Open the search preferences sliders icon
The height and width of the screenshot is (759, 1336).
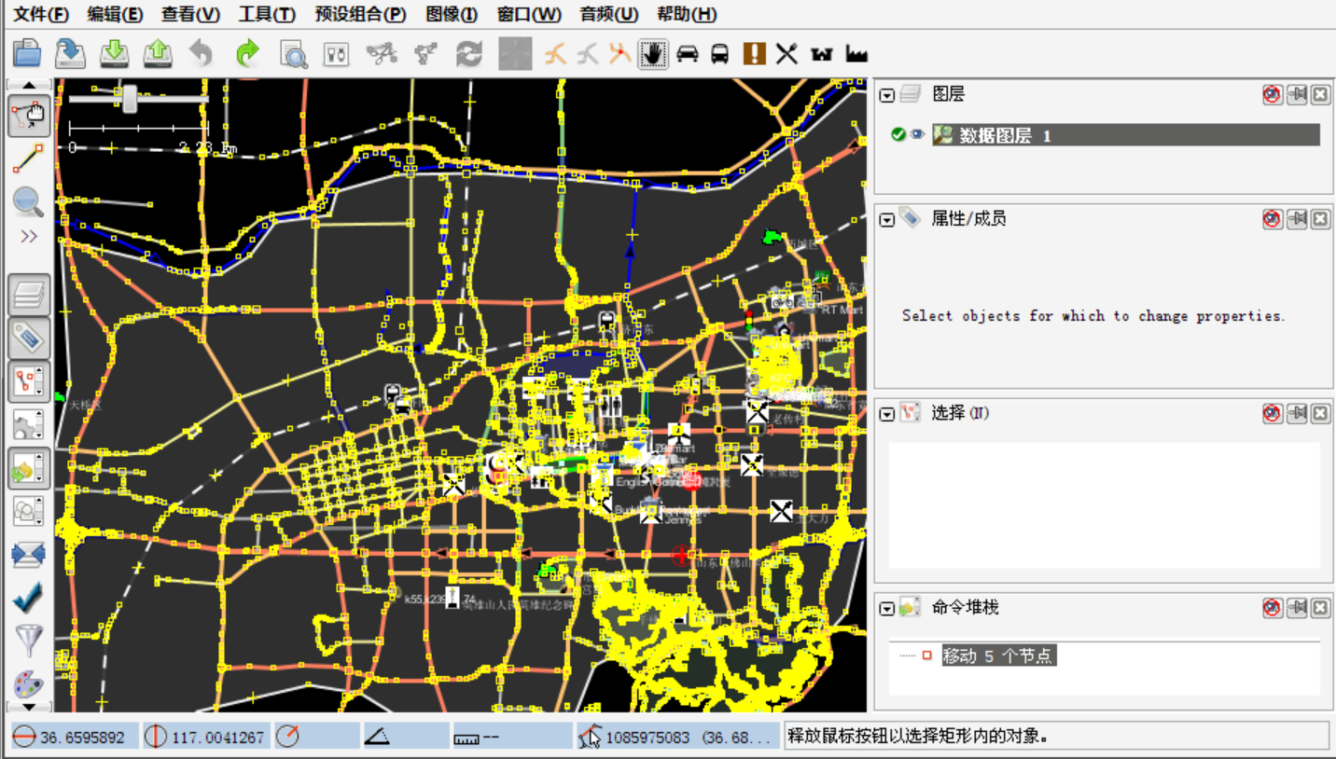[336, 53]
